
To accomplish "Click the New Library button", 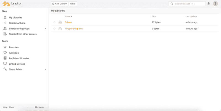I will click(60, 4).
